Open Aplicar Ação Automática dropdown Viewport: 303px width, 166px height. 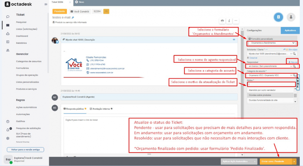239,161
